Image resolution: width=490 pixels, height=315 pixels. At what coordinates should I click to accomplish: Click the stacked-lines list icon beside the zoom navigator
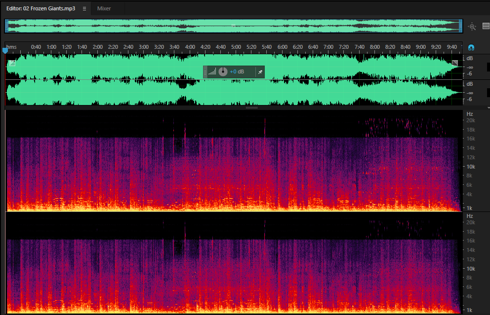486,26
